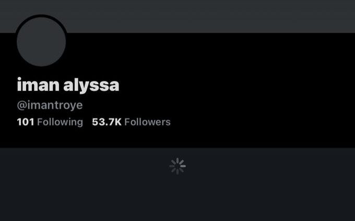
Task: Click the banner area right of avatar
Action: 210,16
